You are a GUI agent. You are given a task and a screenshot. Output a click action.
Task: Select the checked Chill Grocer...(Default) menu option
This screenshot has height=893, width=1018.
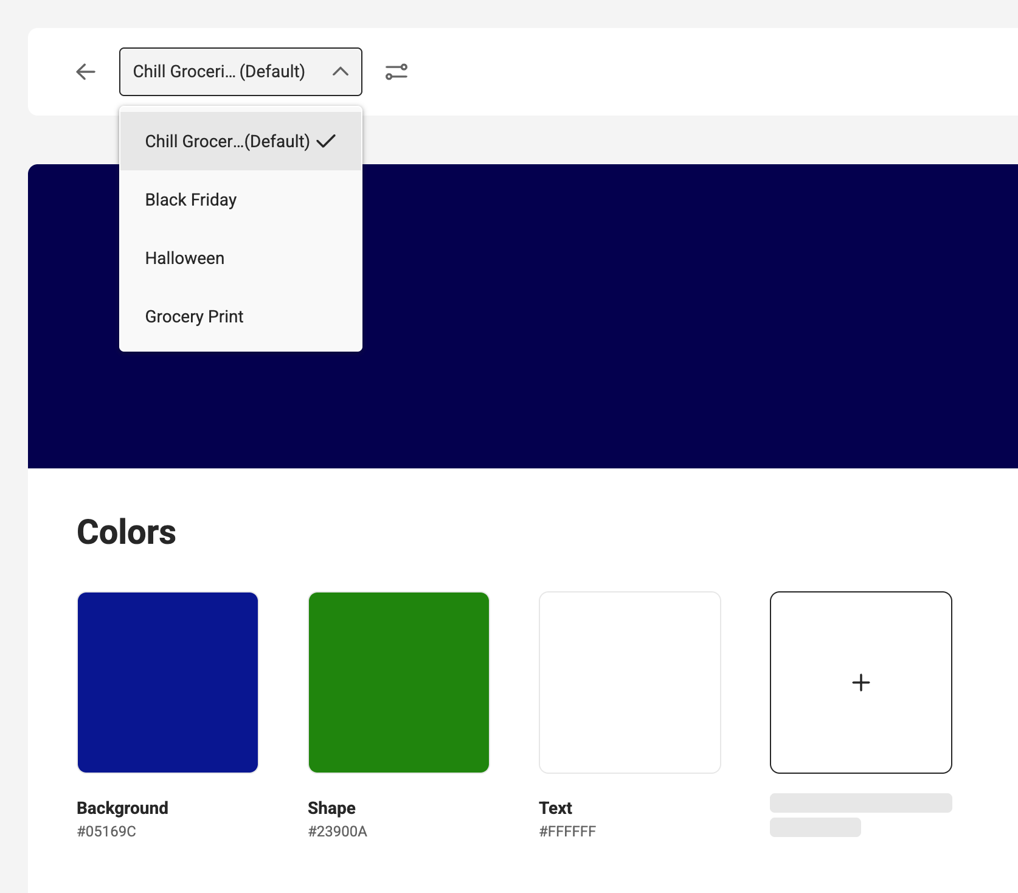[x=241, y=141]
